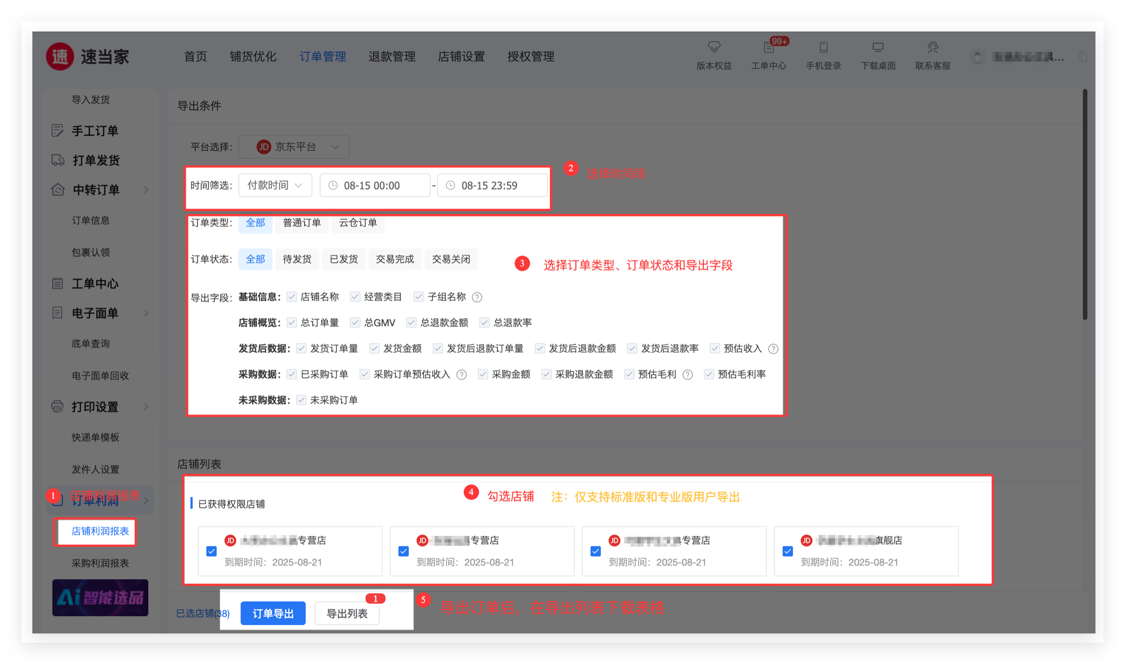1125x664 pixels.
Task: Click help icon next to 子组名称
Action: coord(477,297)
